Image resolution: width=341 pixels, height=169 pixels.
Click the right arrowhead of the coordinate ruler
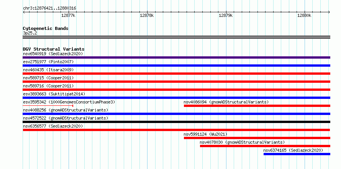(329, 12)
